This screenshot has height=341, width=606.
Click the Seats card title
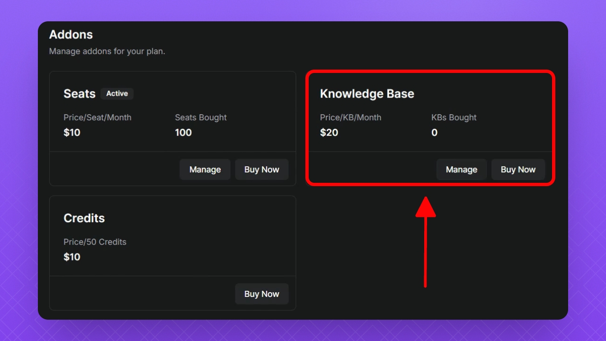coord(80,94)
